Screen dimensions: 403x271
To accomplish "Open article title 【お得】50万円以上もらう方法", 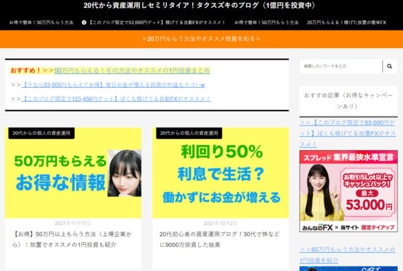I will pyautogui.click(x=73, y=239).
